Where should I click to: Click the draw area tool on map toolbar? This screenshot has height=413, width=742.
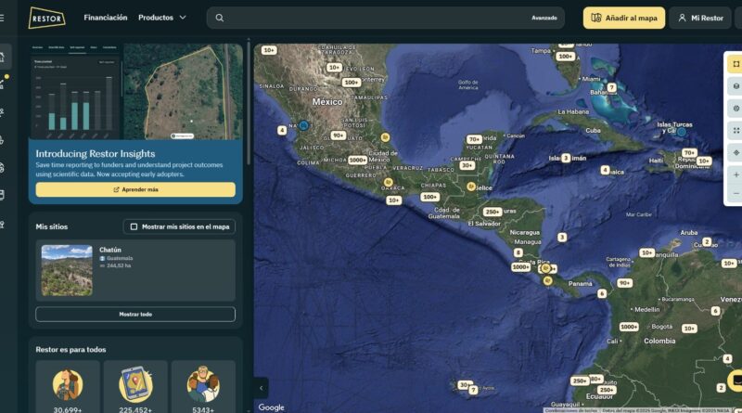pos(736,63)
